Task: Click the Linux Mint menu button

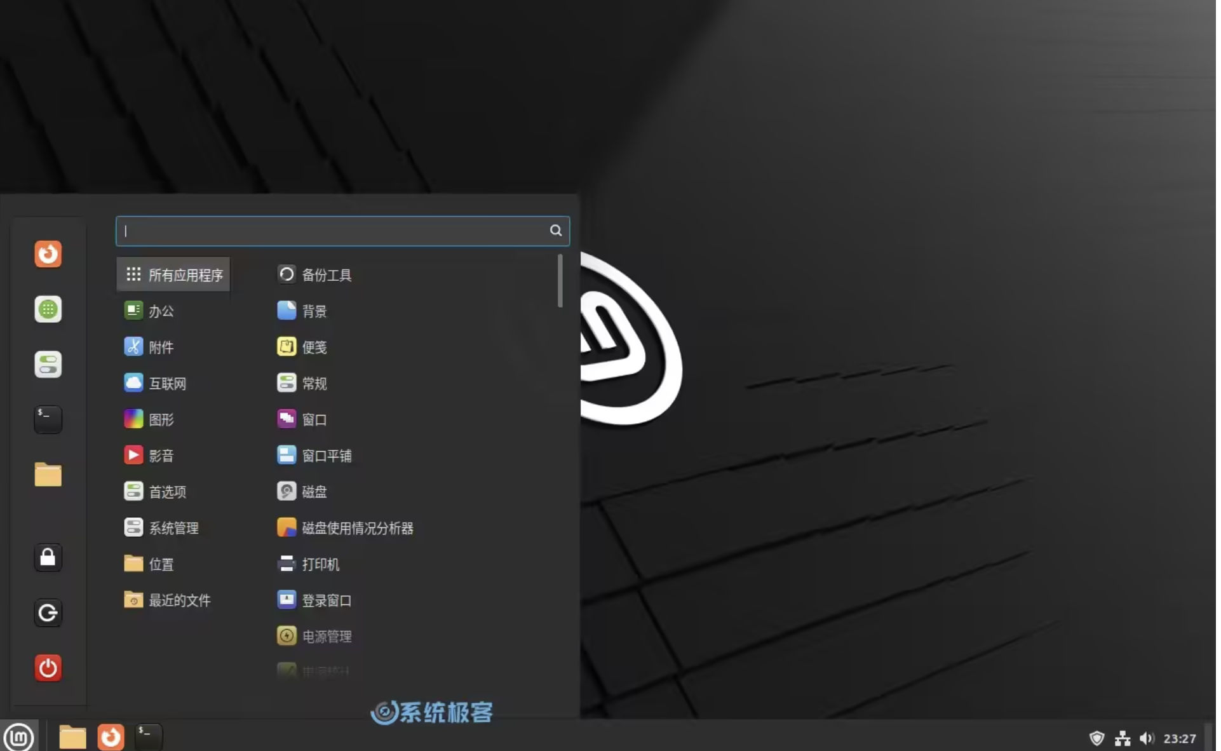Action: tap(19, 738)
